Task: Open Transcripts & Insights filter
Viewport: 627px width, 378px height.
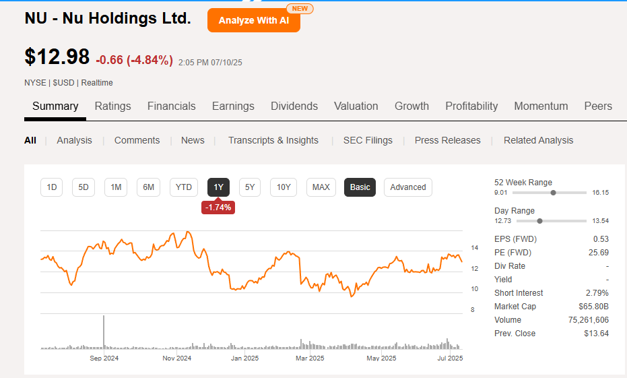Action: (x=273, y=140)
